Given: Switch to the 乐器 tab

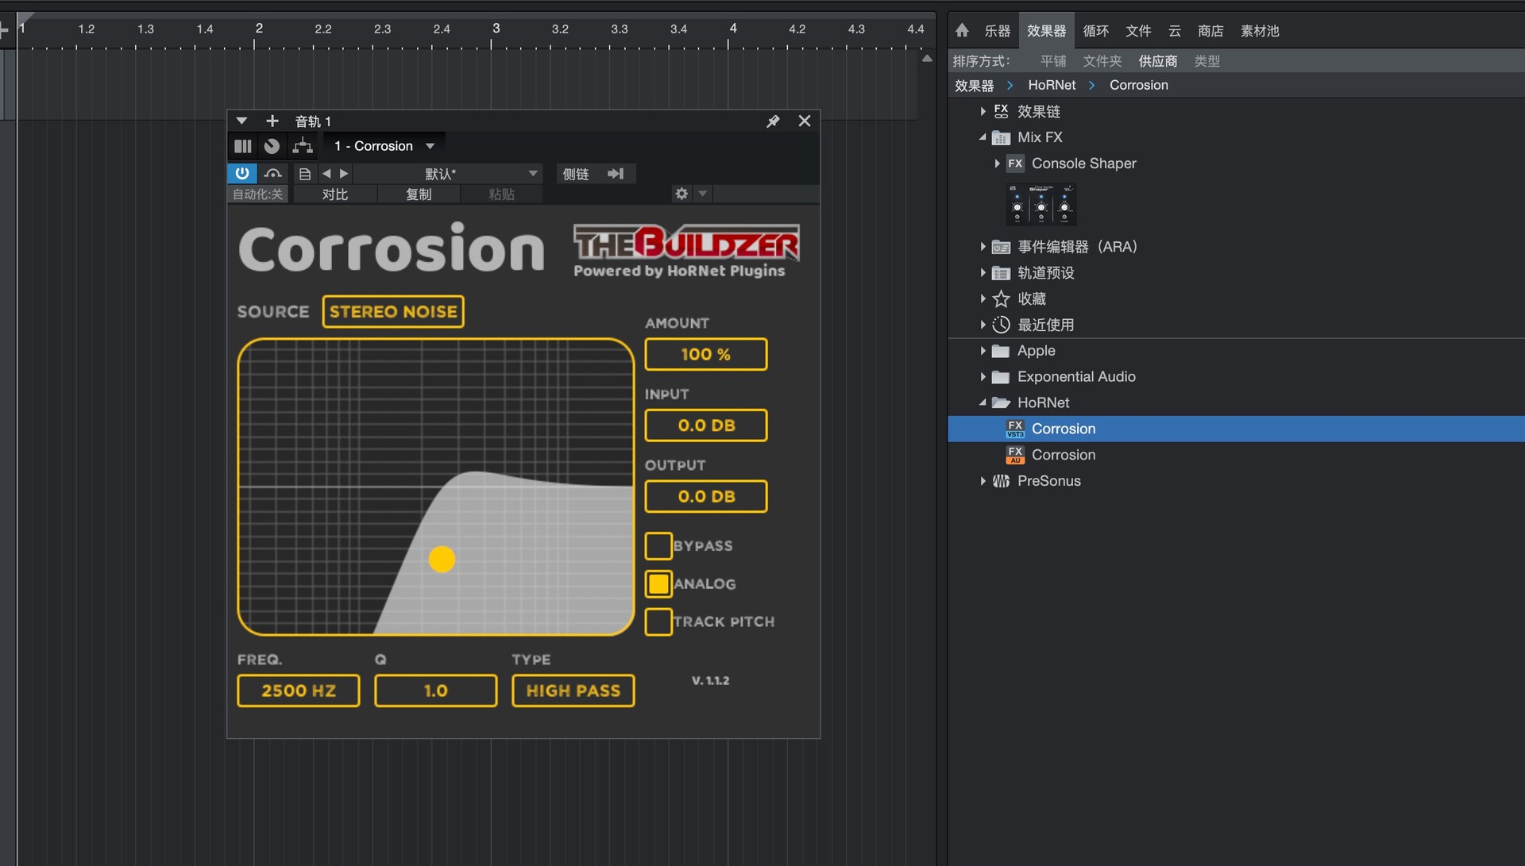Looking at the screenshot, I should (997, 31).
